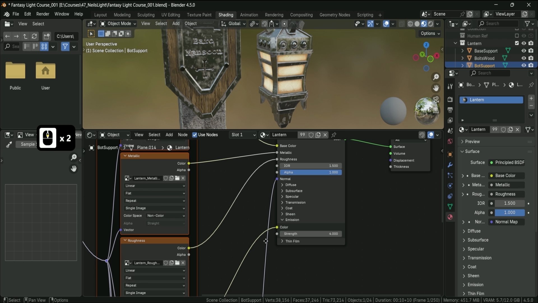
Task: Open the Modifiers wrench properties tab
Action: click(450, 165)
